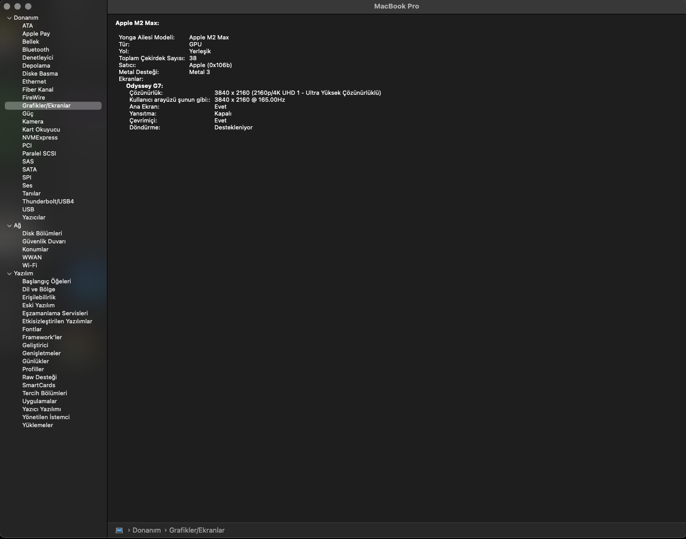The width and height of the screenshot is (686, 539).
Task: Open Genişletmeler section
Action: click(x=42, y=353)
